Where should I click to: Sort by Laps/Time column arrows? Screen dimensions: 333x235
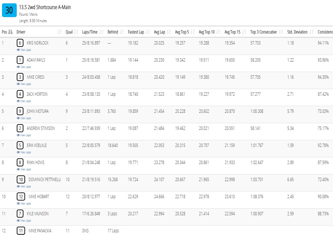click(101, 32)
